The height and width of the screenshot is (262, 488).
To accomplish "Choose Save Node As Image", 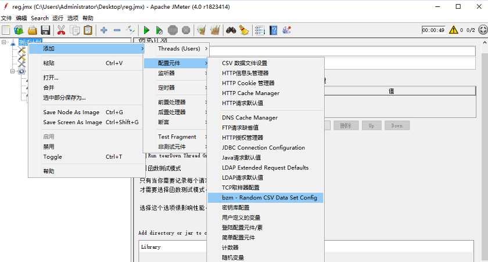I will click(x=86, y=112).
